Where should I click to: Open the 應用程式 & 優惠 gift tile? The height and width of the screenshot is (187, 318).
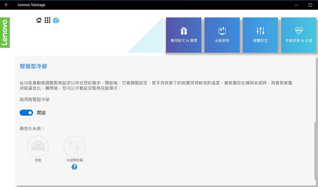click(184, 35)
